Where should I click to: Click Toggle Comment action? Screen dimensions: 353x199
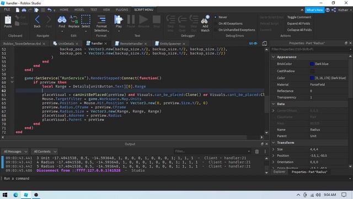[x=299, y=17]
